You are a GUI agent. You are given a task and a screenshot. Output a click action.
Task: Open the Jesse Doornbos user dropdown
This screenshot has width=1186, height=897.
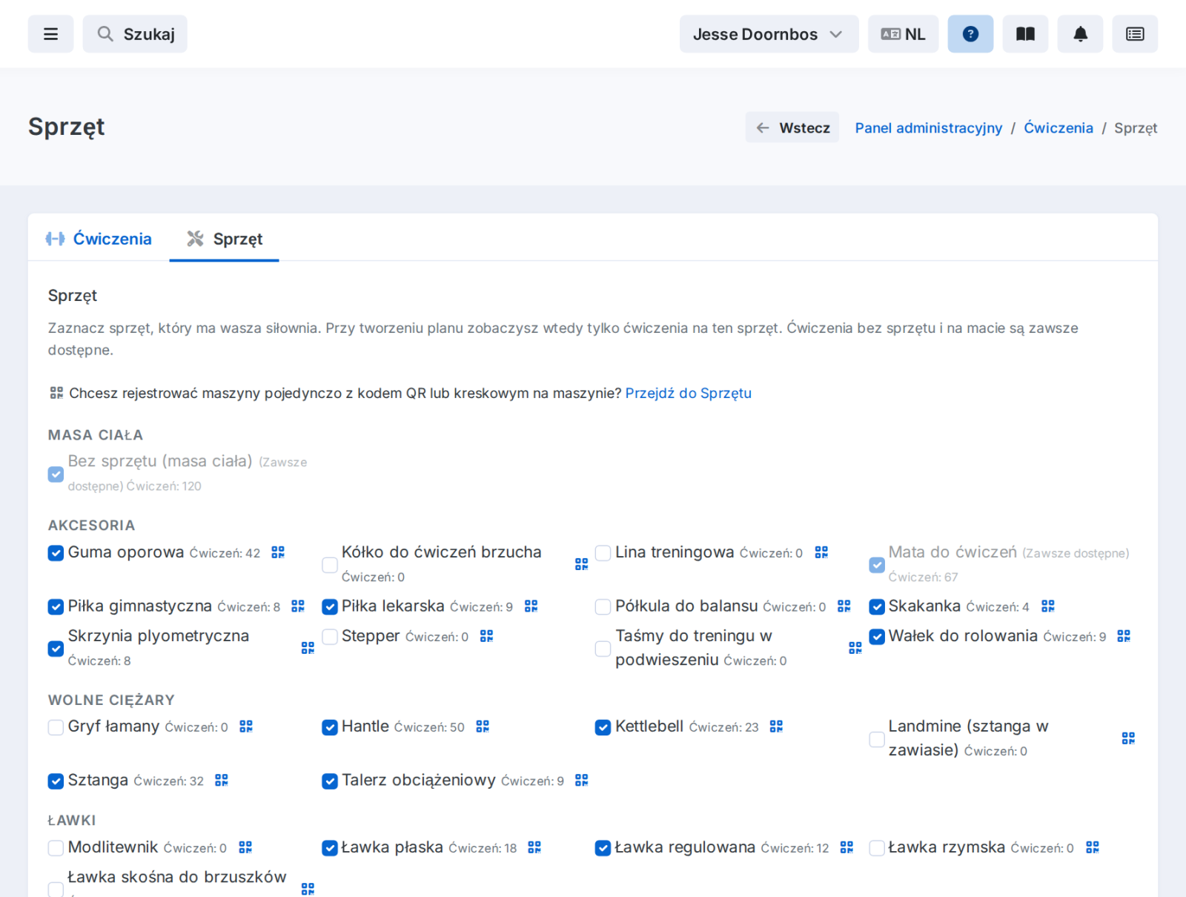pyautogui.click(x=769, y=34)
